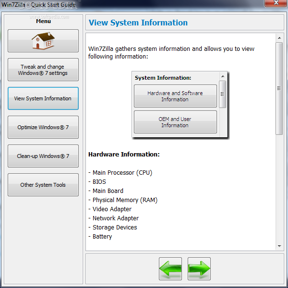The image size is (288, 288).
Task: Go to previous page green left arrow
Action: click(x=170, y=268)
